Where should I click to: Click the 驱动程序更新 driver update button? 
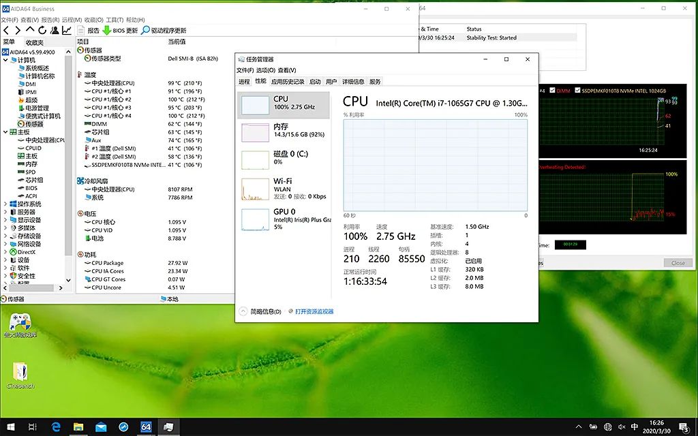click(x=164, y=30)
